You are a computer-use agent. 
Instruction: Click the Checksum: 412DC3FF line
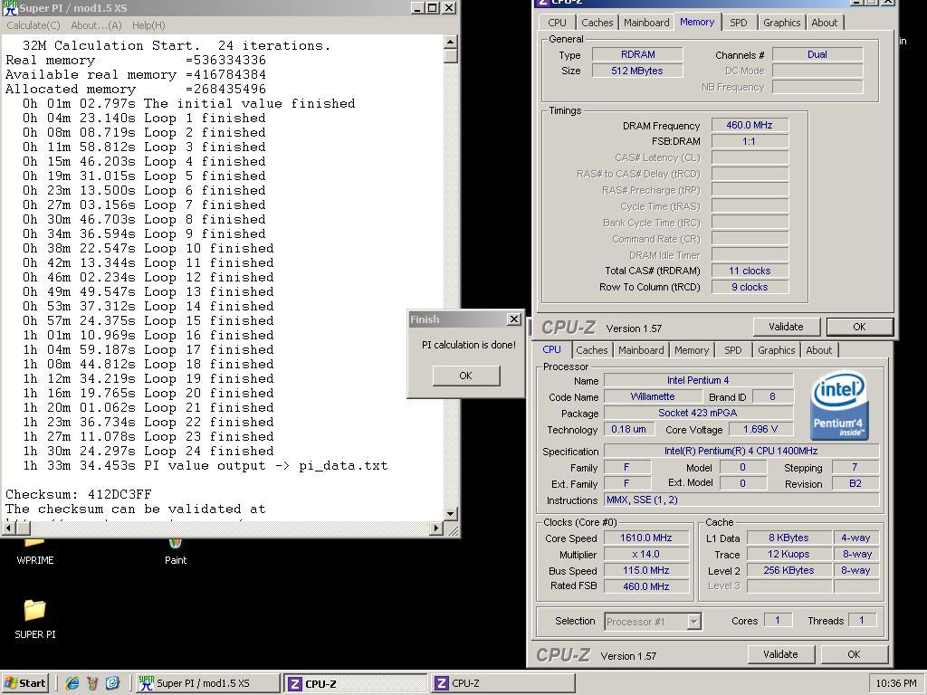(x=79, y=494)
